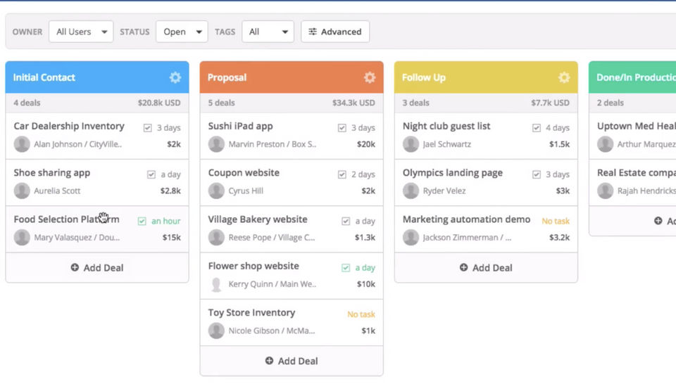Select the Done/In Production stage header
This screenshot has width=676, height=391.
(632, 77)
